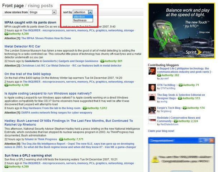Screen dimensions: 219x172
Task: Click the OTN TechBlog avatar photo
Action: pos(152,87)
